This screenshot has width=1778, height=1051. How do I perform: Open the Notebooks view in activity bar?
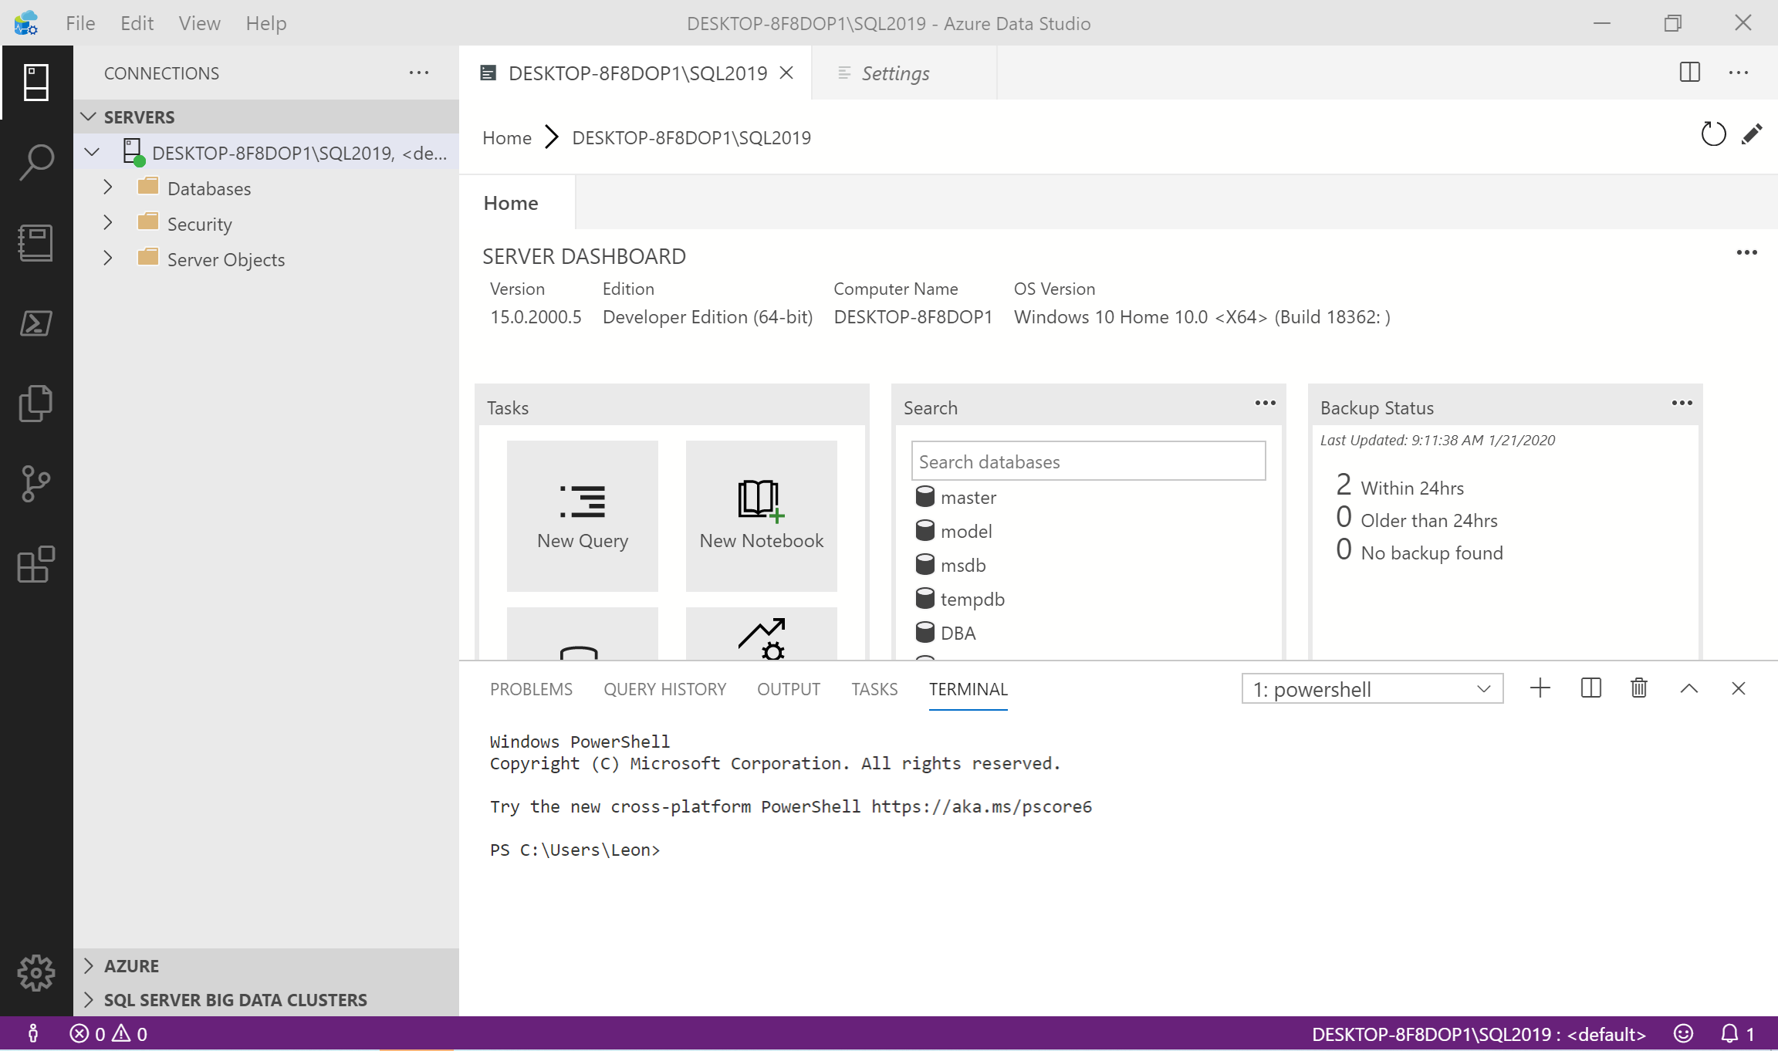pos(36,243)
